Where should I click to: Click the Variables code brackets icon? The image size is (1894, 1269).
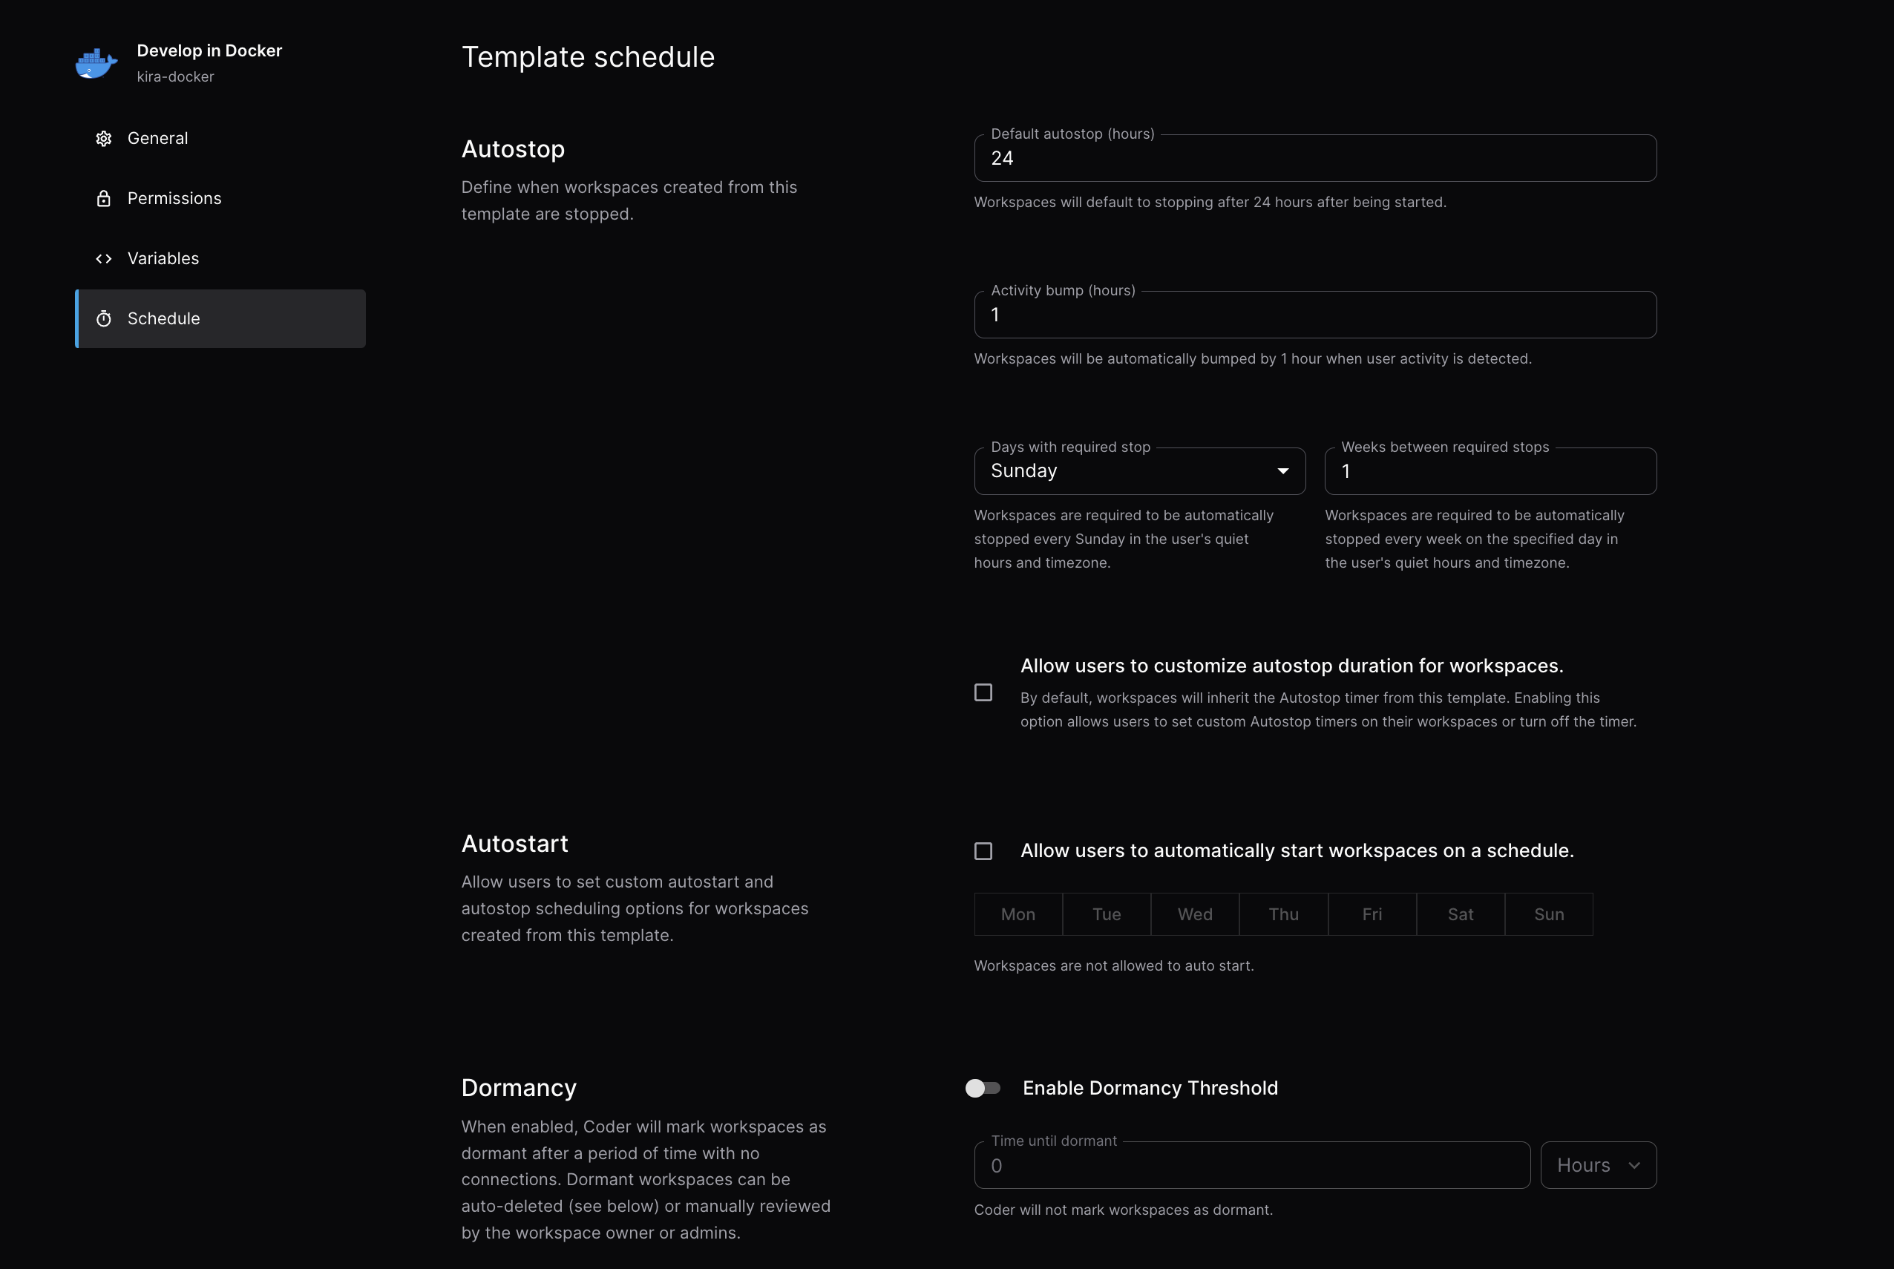tap(104, 258)
